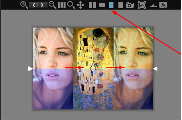Switch to side-by-side two-pane view
The width and height of the screenshot is (182, 120).
(x=92, y=5)
